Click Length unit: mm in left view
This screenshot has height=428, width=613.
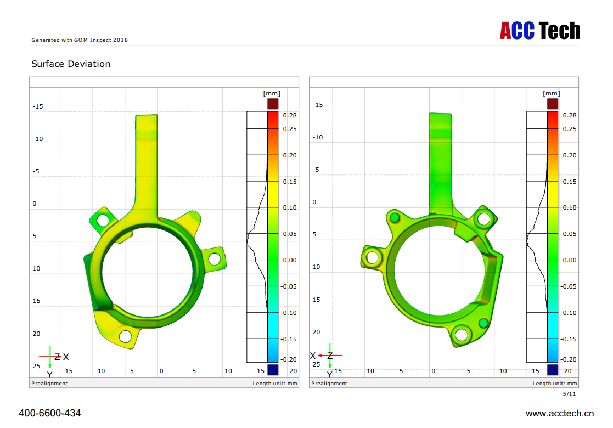click(274, 384)
